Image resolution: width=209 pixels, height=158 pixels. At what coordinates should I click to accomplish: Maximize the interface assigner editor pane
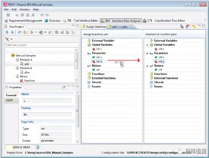(203, 26)
